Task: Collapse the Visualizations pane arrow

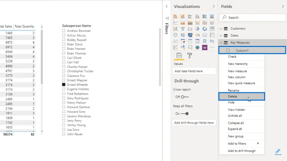Action: coord(213,6)
